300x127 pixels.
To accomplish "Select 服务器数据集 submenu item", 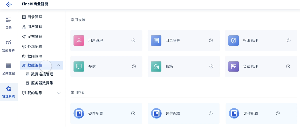I will tap(42, 83).
